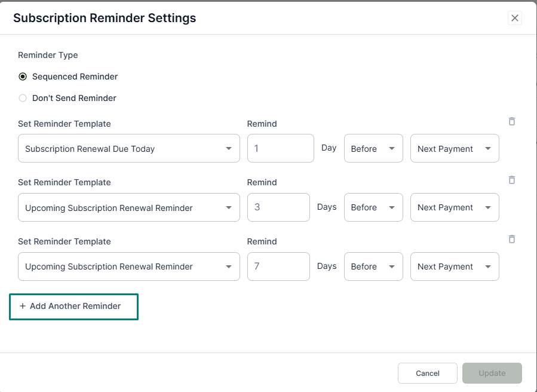537x392 pixels.
Task: Click the Remind field showing 7
Action: tap(278, 267)
